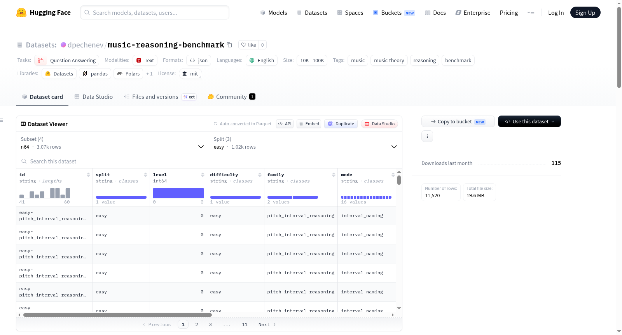Sort the difficulty column using its sort arrows

(x=260, y=175)
